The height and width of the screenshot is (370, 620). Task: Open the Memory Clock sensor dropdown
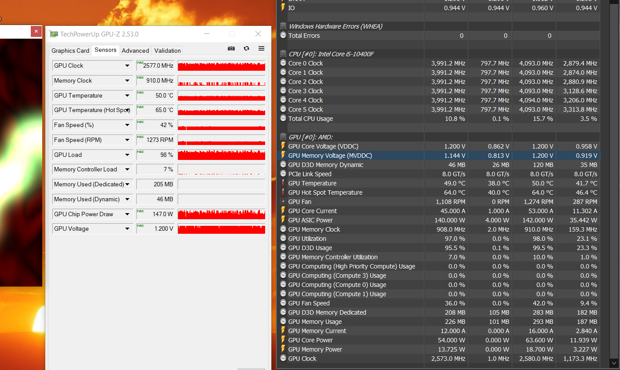point(127,81)
